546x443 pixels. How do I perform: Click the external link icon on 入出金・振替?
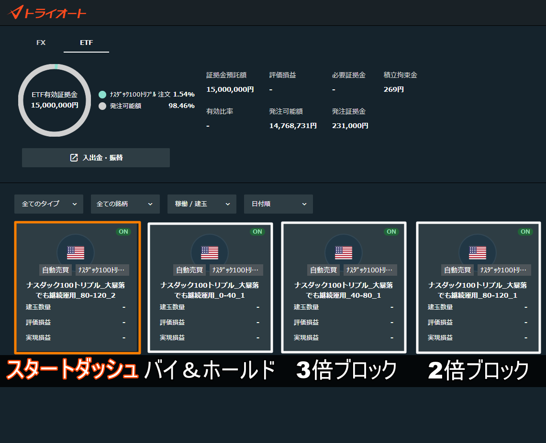coord(74,158)
